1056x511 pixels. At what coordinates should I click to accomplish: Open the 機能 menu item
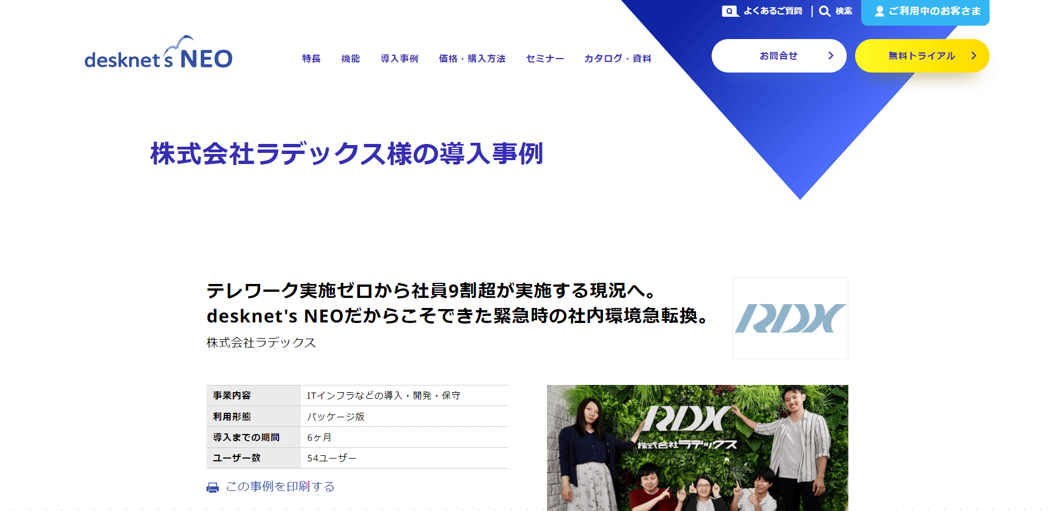coord(351,59)
